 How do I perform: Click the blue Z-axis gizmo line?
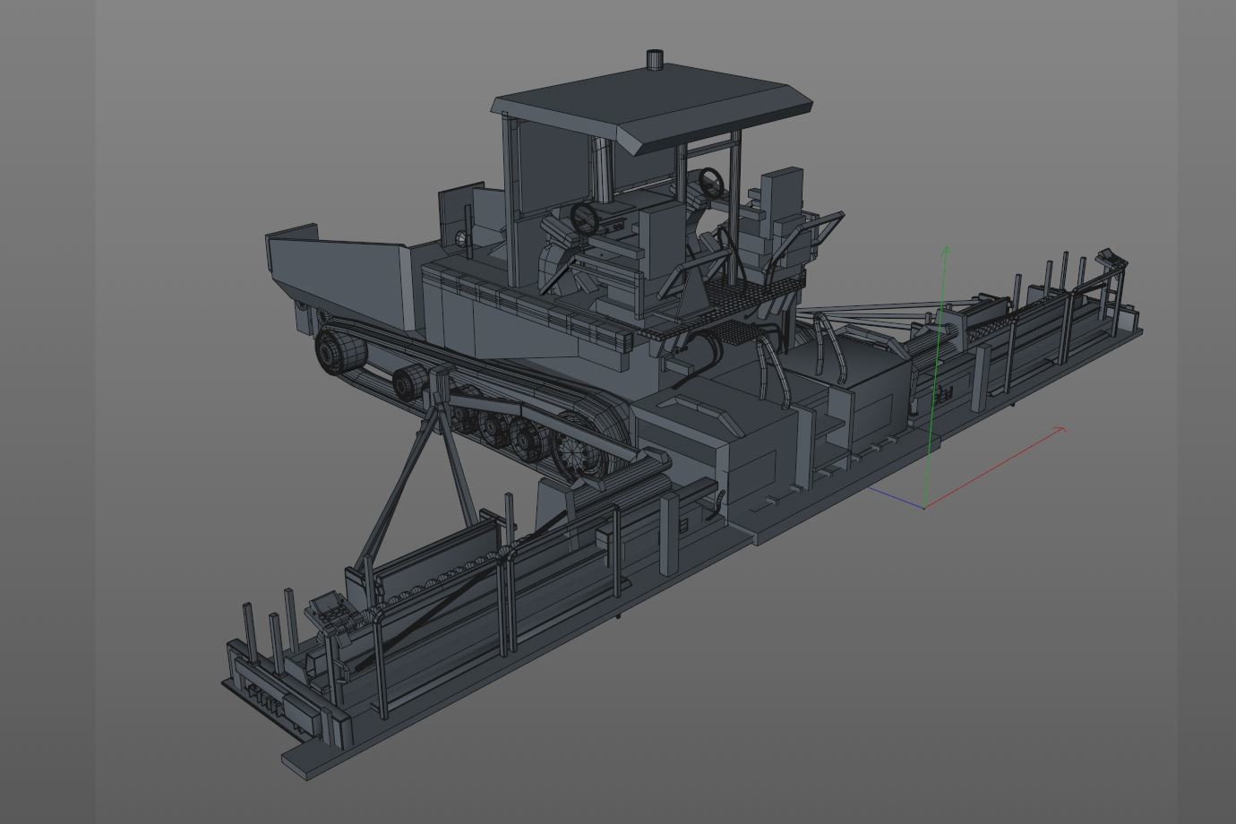pos(897,498)
